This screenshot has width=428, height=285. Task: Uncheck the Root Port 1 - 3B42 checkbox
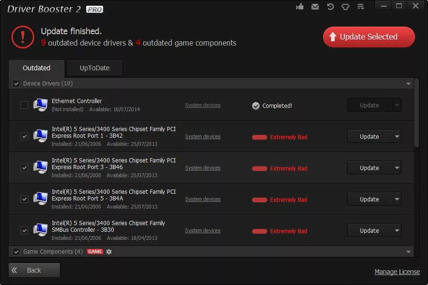[24, 136]
